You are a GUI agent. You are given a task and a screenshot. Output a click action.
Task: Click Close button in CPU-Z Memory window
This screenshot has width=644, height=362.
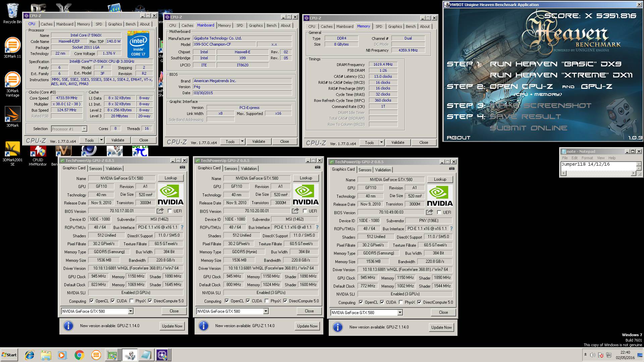click(x=424, y=142)
